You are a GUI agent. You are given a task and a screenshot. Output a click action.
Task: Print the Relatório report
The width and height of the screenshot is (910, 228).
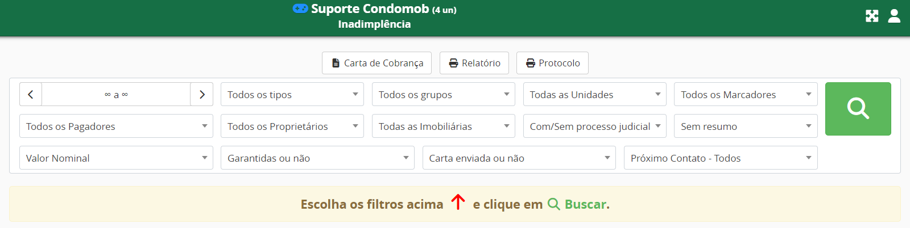(x=474, y=63)
